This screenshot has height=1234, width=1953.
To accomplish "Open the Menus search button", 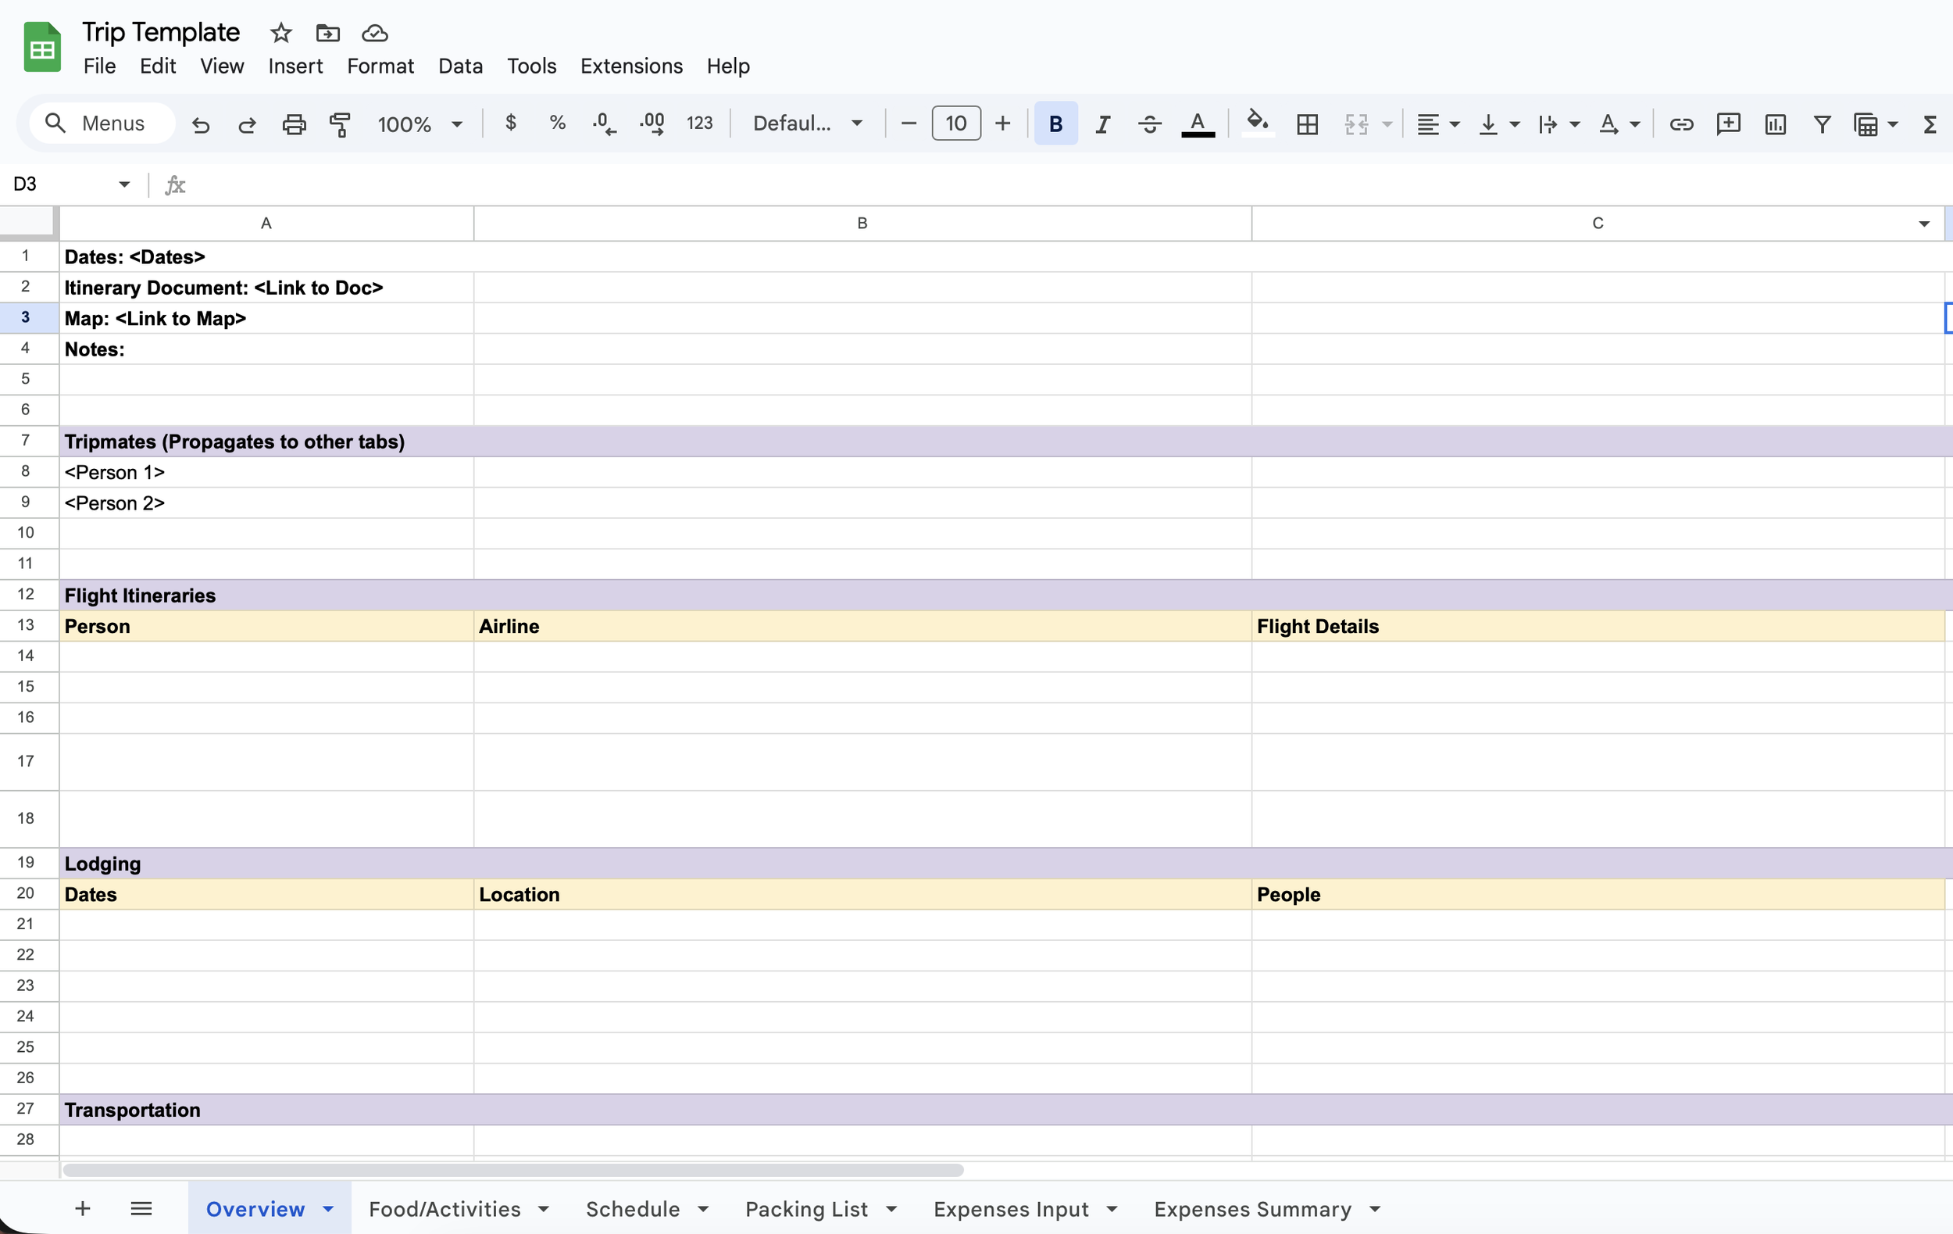I will (100, 123).
